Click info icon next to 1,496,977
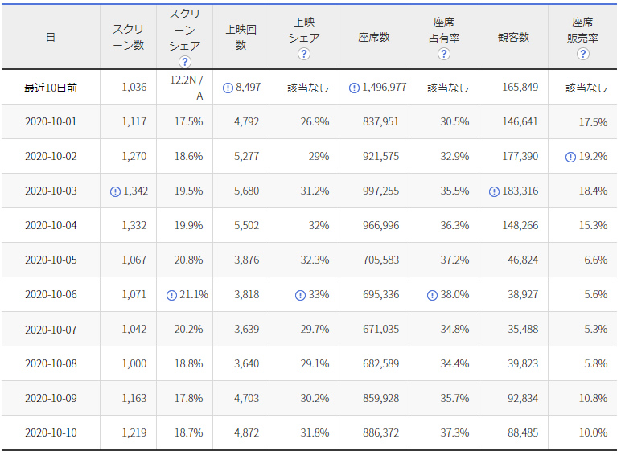Screen dimensions: 621x455 coord(354,88)
